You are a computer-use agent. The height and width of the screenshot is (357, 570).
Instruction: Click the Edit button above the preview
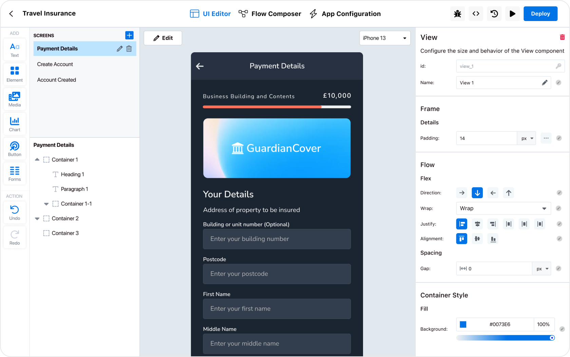click(163, 38)
